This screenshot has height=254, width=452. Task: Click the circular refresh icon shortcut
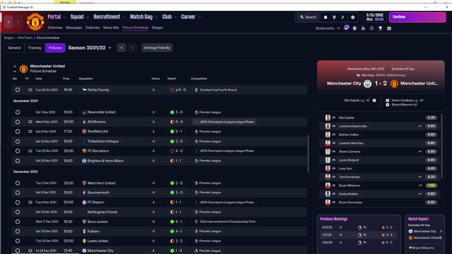pyautogui.click(x=372, y=28)
